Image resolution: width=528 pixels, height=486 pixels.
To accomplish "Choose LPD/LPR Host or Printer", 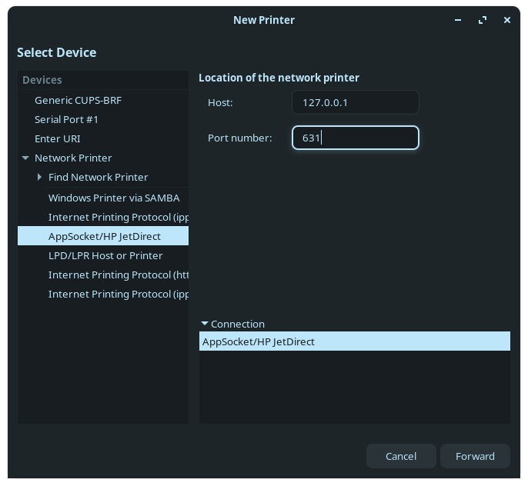I will pos(105,255).
